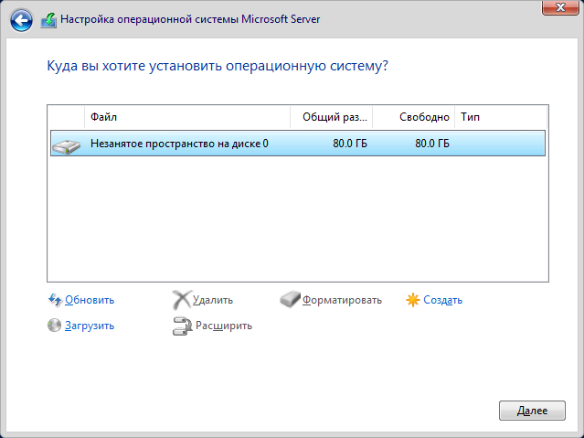Click the Удалить X icon
This screenshot has height=438, width=584.
(182, 300)
